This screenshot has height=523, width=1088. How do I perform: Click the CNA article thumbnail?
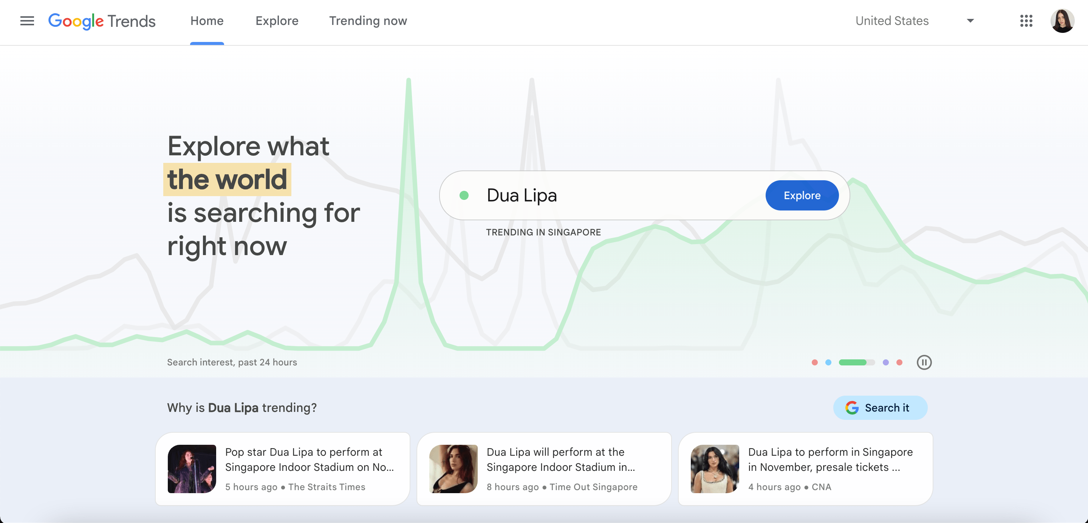(715, 469)
